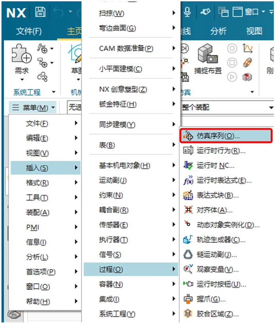Open 约束(N) submenu

(x=131, y=195)
